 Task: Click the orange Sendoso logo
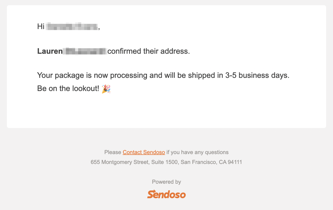point(166,194)
